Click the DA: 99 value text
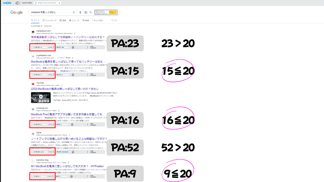 pos(59,152)
